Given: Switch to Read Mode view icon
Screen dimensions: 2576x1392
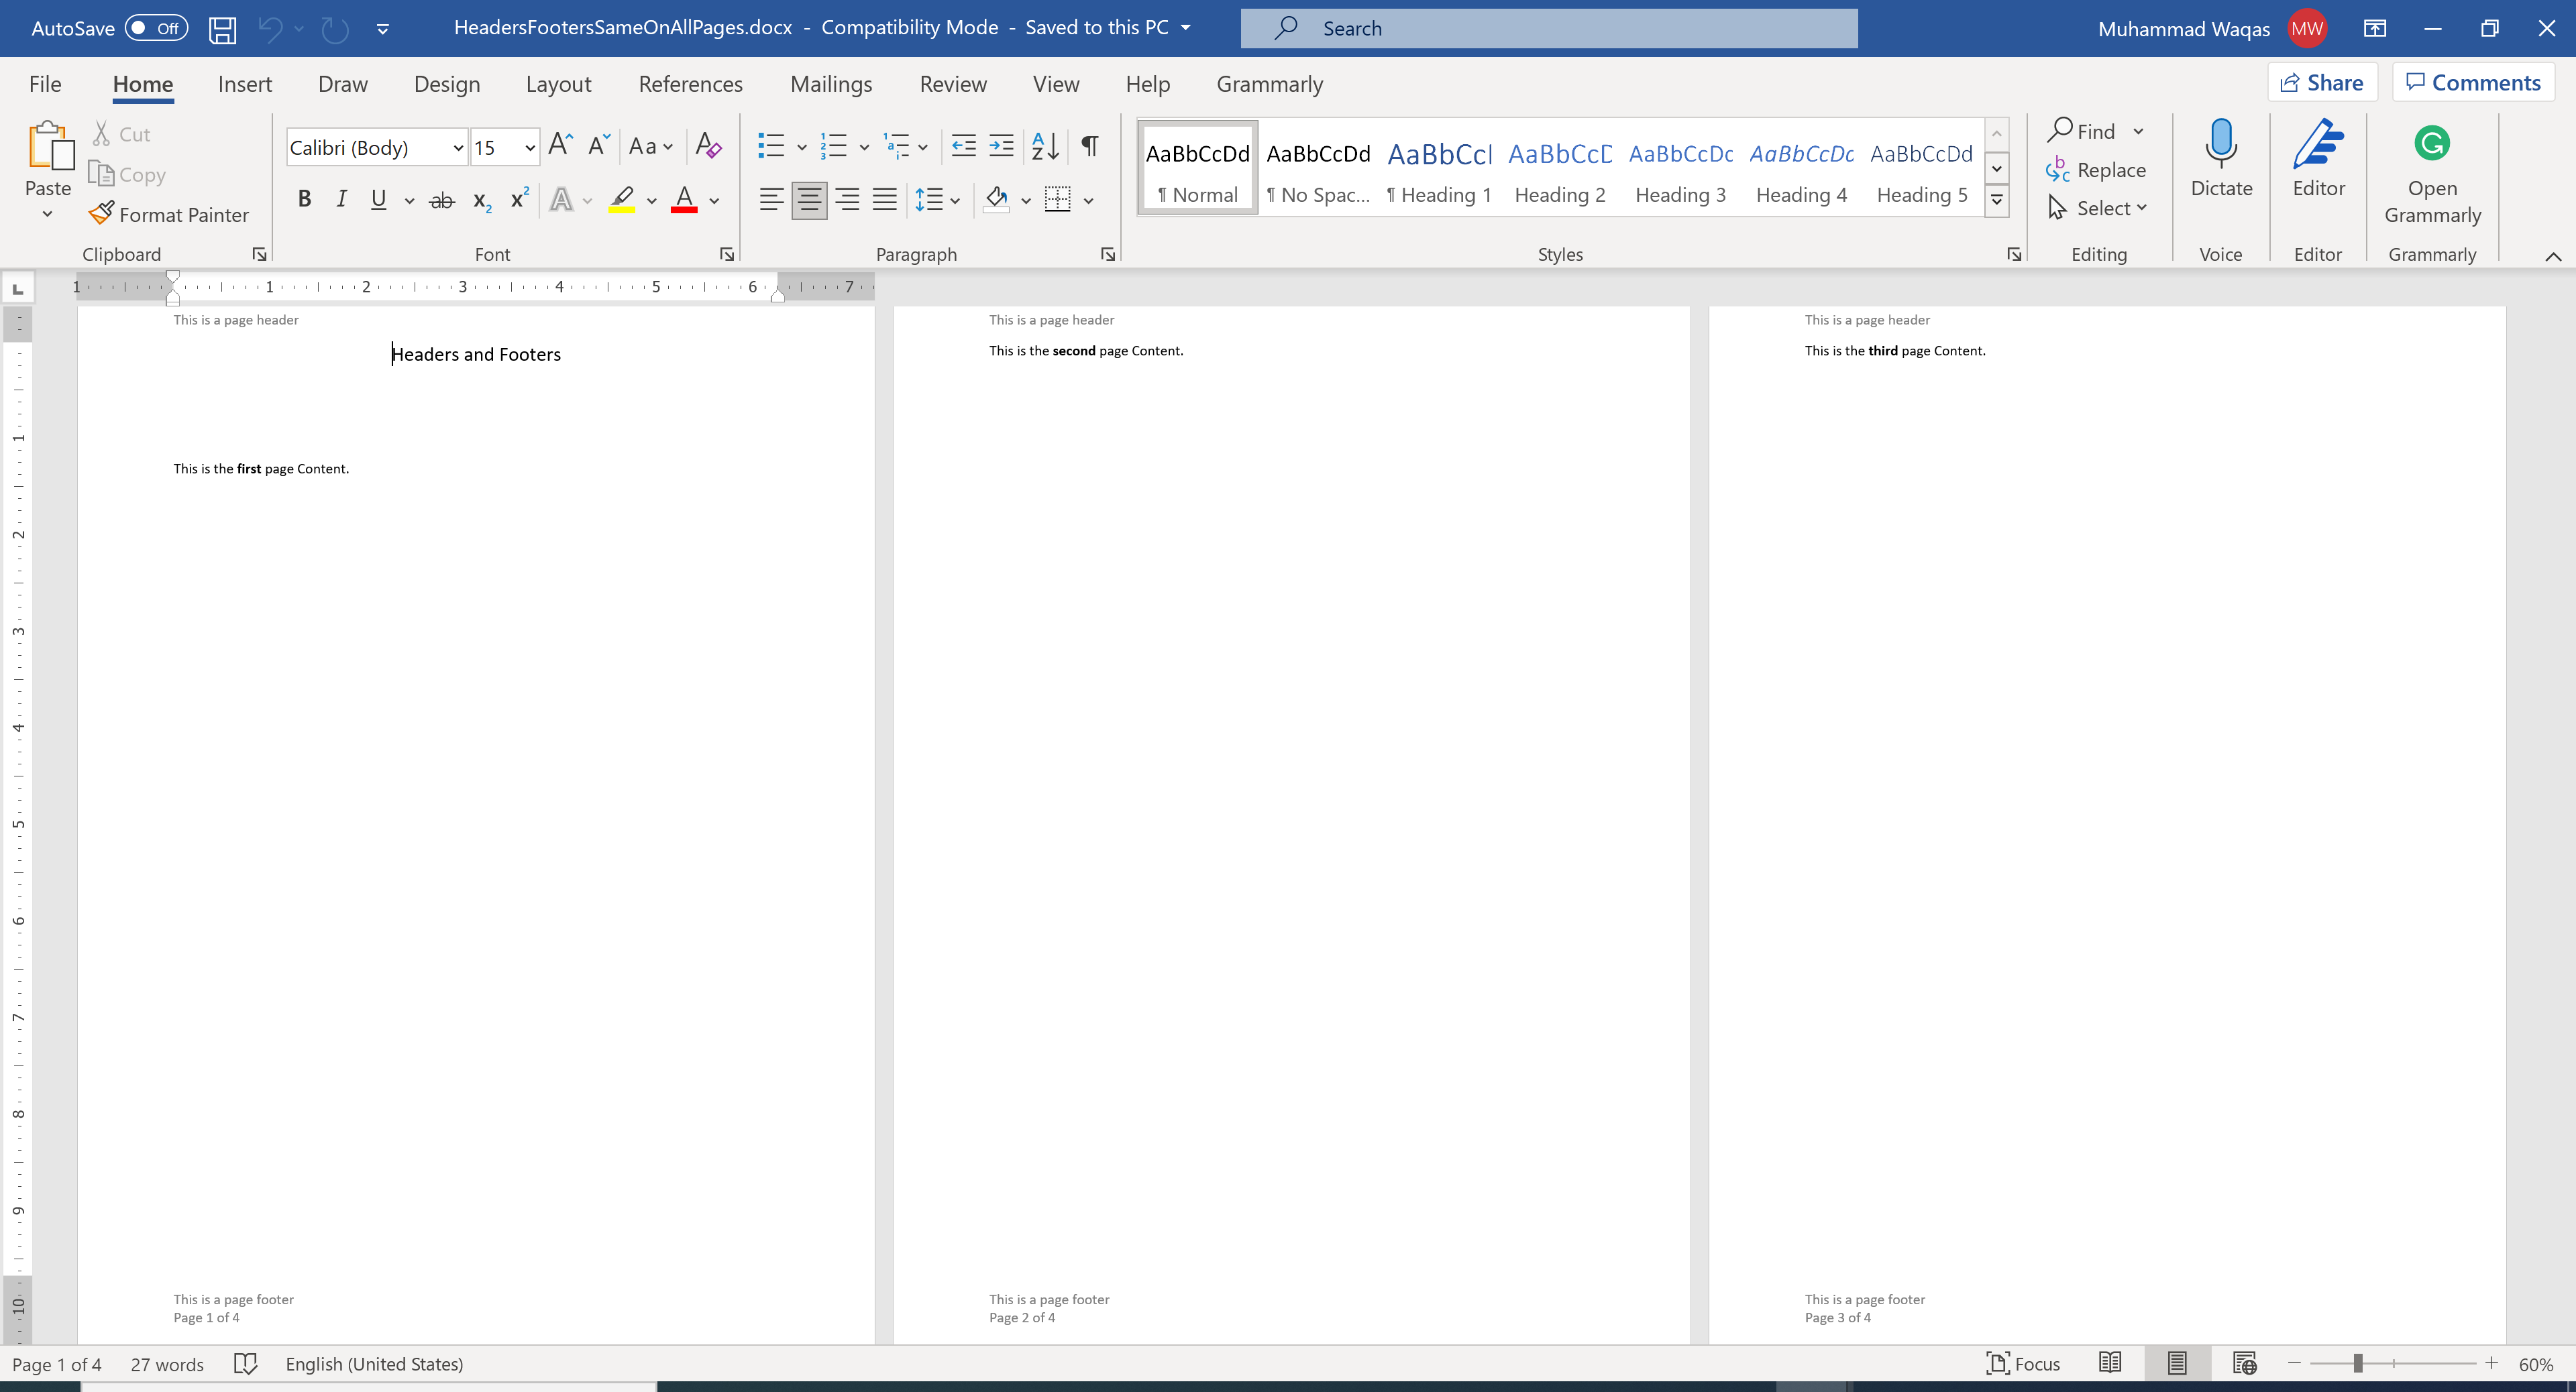Looking at the screenshot, I should [x=2110, y=1363].
